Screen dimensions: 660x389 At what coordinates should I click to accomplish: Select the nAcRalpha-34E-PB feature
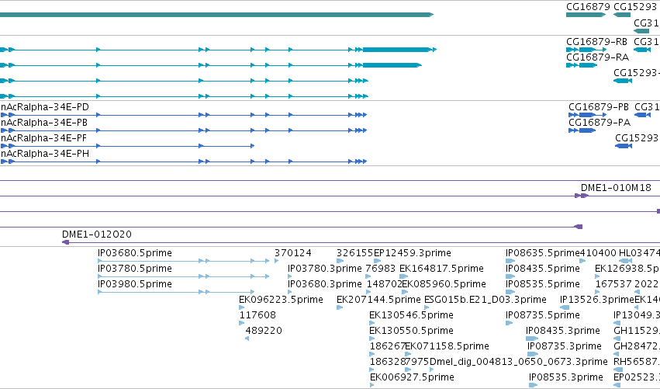click(x=184, y=130)
